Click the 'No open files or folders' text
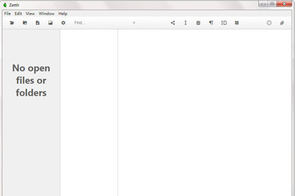Screen dimensions: 295x196 pos(31,81)
